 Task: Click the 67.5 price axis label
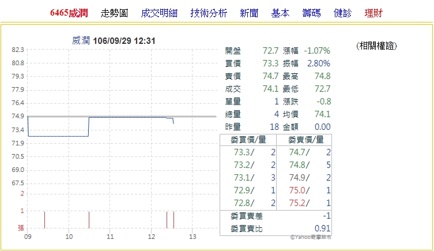(x=18, y=183)
